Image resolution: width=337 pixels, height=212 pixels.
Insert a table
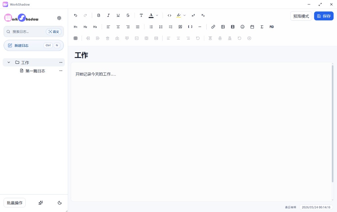click(x=75, y=38)
